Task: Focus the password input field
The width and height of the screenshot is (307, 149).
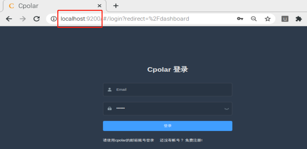Action: pos(168,108)
